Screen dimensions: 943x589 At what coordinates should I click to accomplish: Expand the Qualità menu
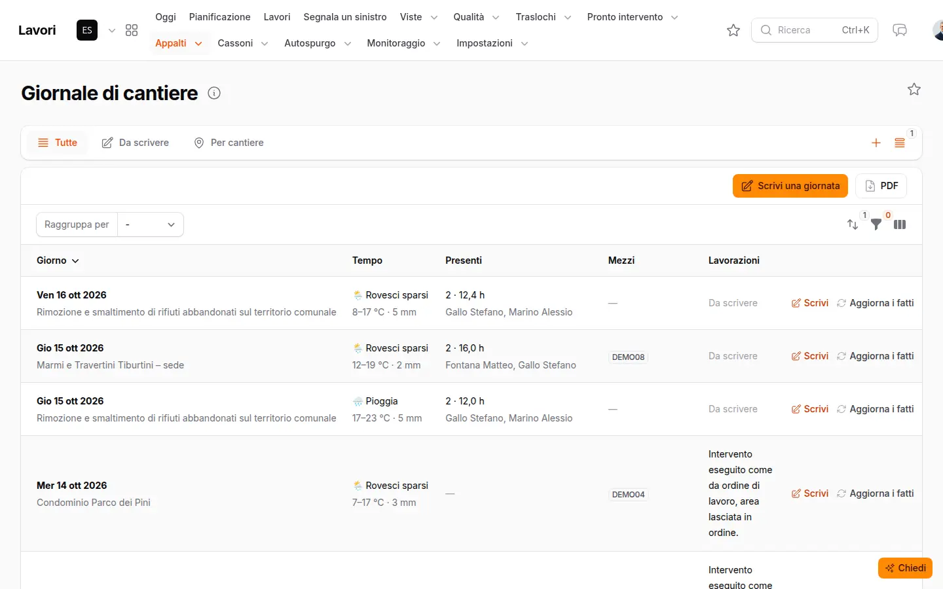coord(476,17)
